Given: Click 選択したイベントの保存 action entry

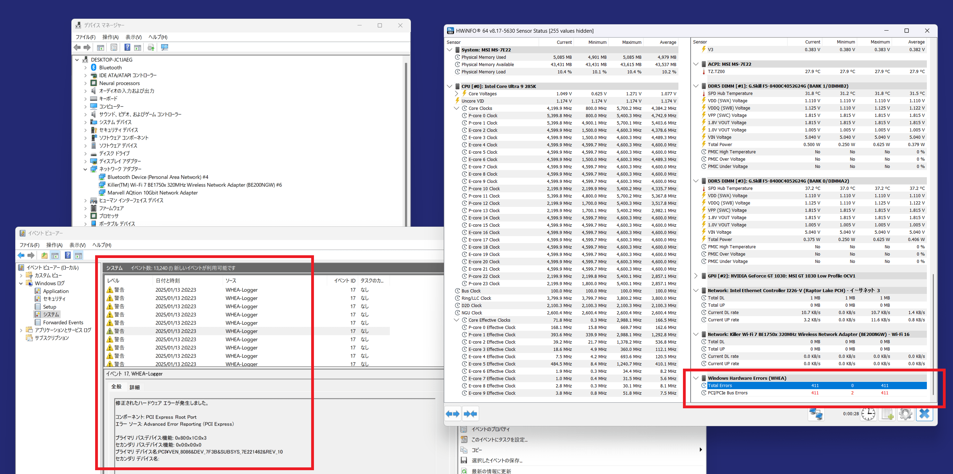Looking at the screenshot, I should (497, 460).
